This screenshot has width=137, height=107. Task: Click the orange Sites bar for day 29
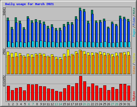pyautogui.click(x=121, y=63)
